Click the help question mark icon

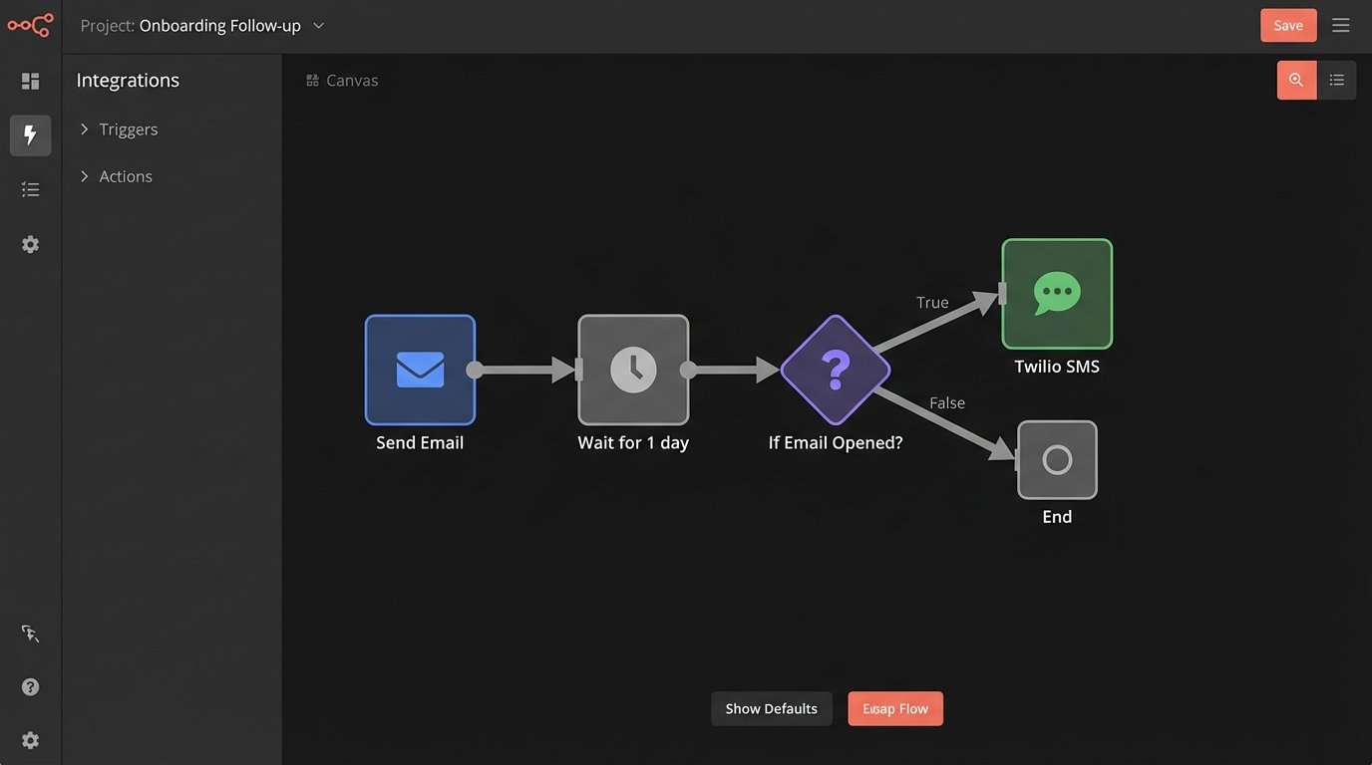pos(31,686)
